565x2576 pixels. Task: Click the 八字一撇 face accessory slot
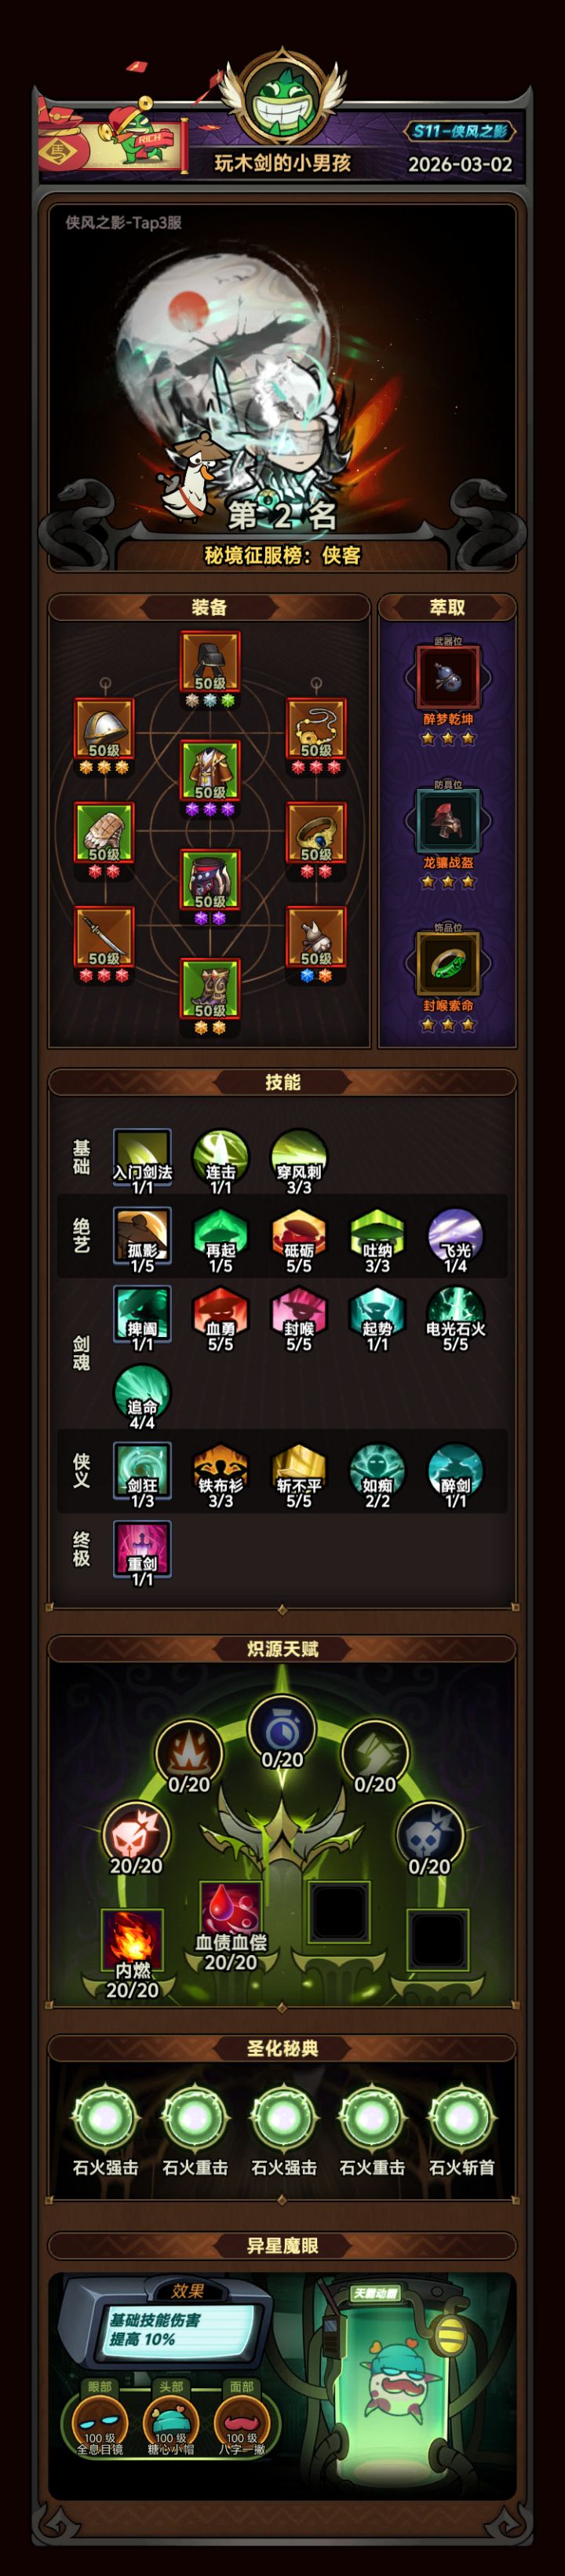pyautogui.click(x=242, y=2425)
